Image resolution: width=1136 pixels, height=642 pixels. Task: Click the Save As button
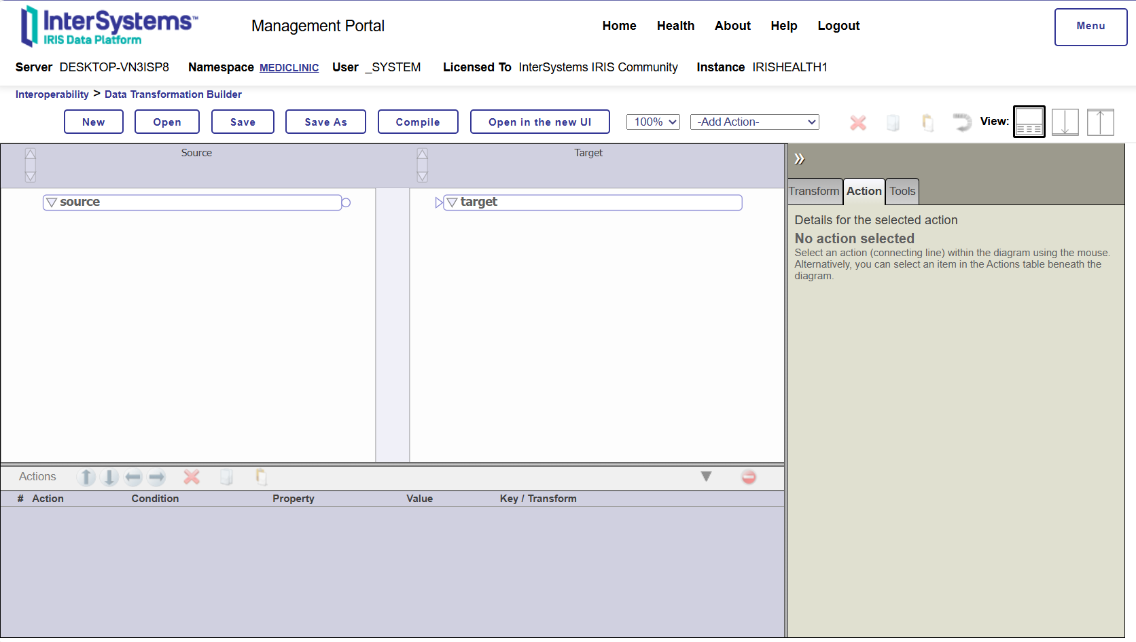coord(325,122)
